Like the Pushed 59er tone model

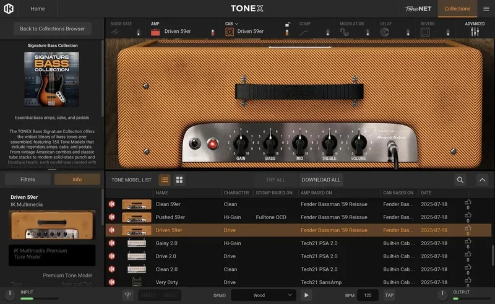point(468,215)
